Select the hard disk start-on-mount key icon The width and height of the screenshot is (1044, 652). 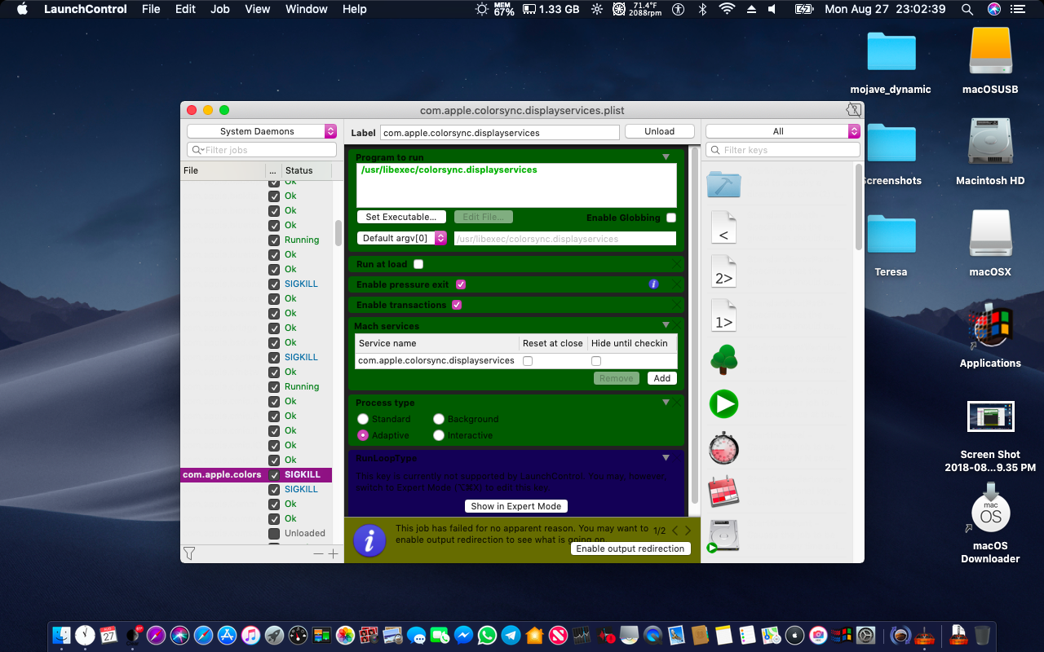click(723, 535)
